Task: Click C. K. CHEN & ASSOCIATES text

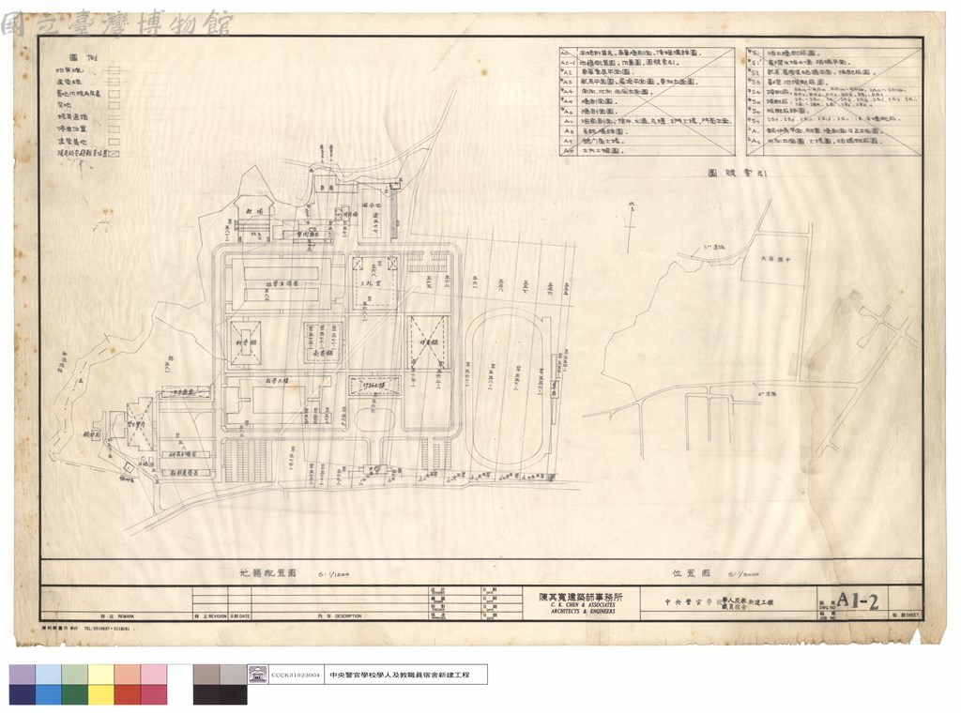Action: (582, 605)
